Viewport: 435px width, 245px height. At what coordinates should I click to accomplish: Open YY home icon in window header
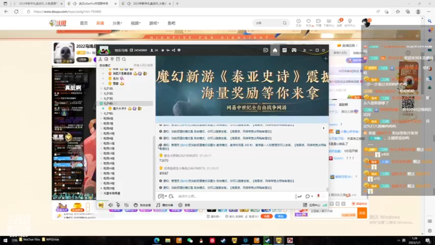(275, 50)
